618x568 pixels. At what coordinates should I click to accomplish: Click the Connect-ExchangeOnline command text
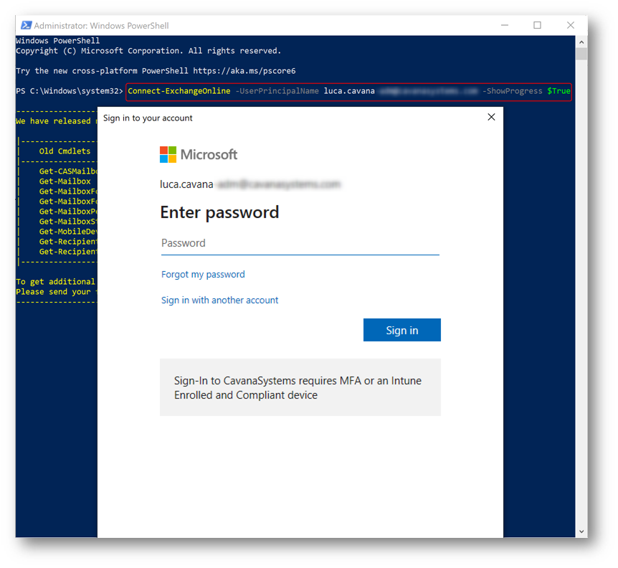(x=179, y=91)
